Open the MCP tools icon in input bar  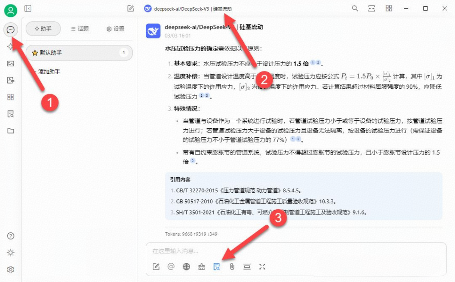201,266
